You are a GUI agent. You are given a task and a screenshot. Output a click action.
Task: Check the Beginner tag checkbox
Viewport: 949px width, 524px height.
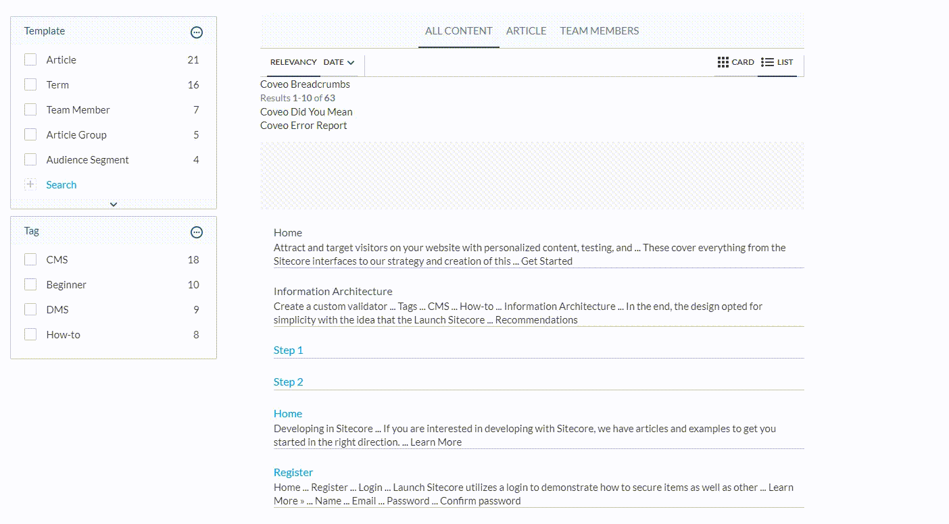tap(30, 285)
